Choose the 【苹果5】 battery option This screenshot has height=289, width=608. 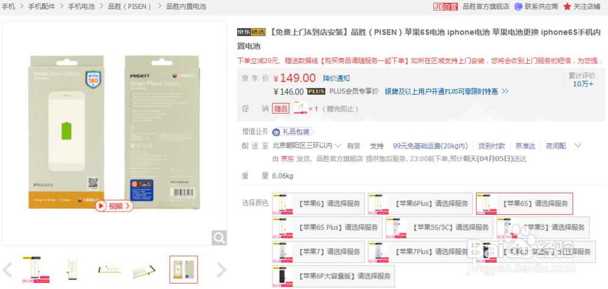pos(543,228)
